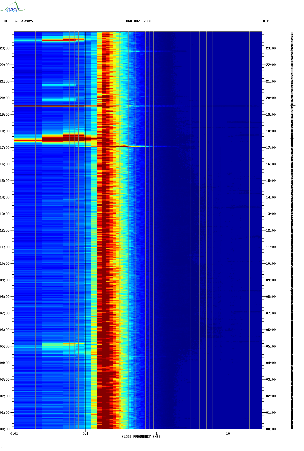Screen dimensions: 304x451
Task: Click the 23:00 label on right time axis
Action: [271, 48]
